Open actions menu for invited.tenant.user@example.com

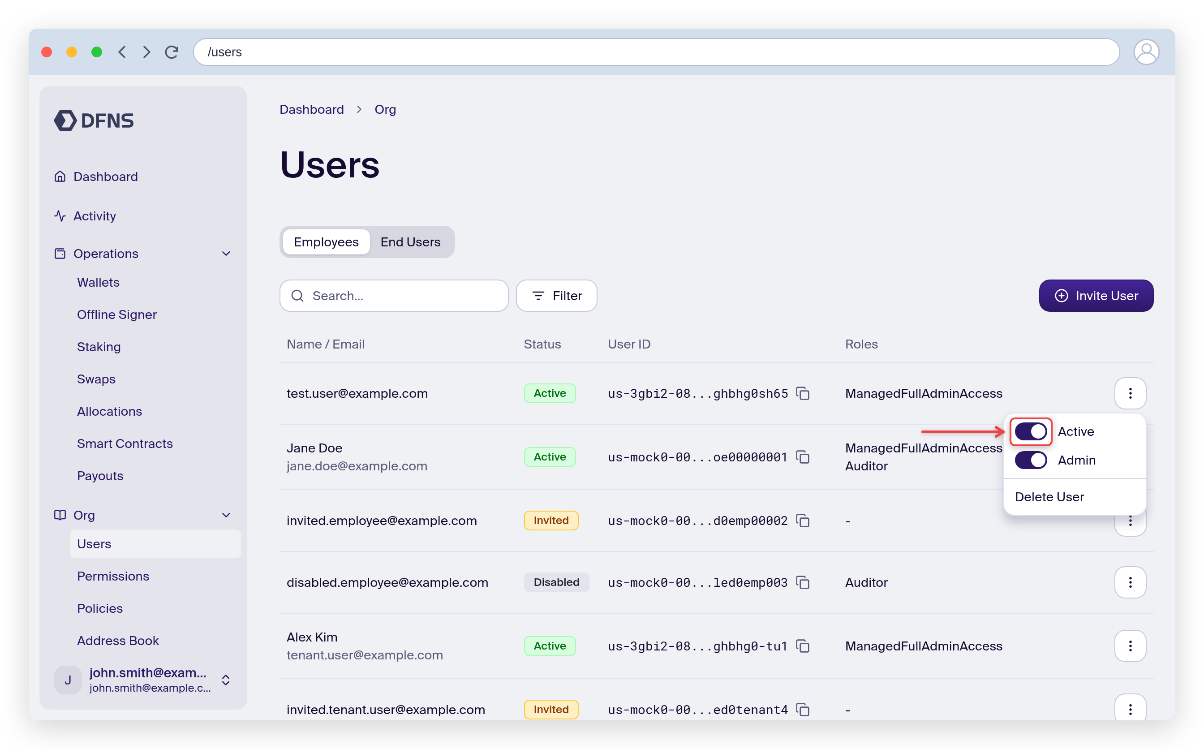point(1130,708)
